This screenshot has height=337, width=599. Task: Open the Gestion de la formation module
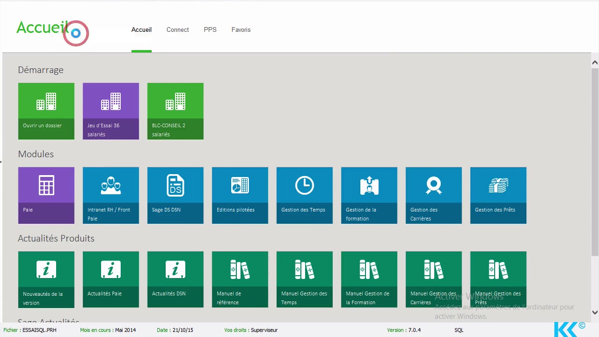pos(369,195)
